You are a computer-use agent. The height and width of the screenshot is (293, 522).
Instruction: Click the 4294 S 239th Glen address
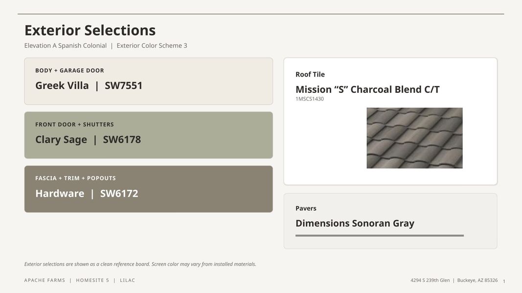click(x=430, y=280)
